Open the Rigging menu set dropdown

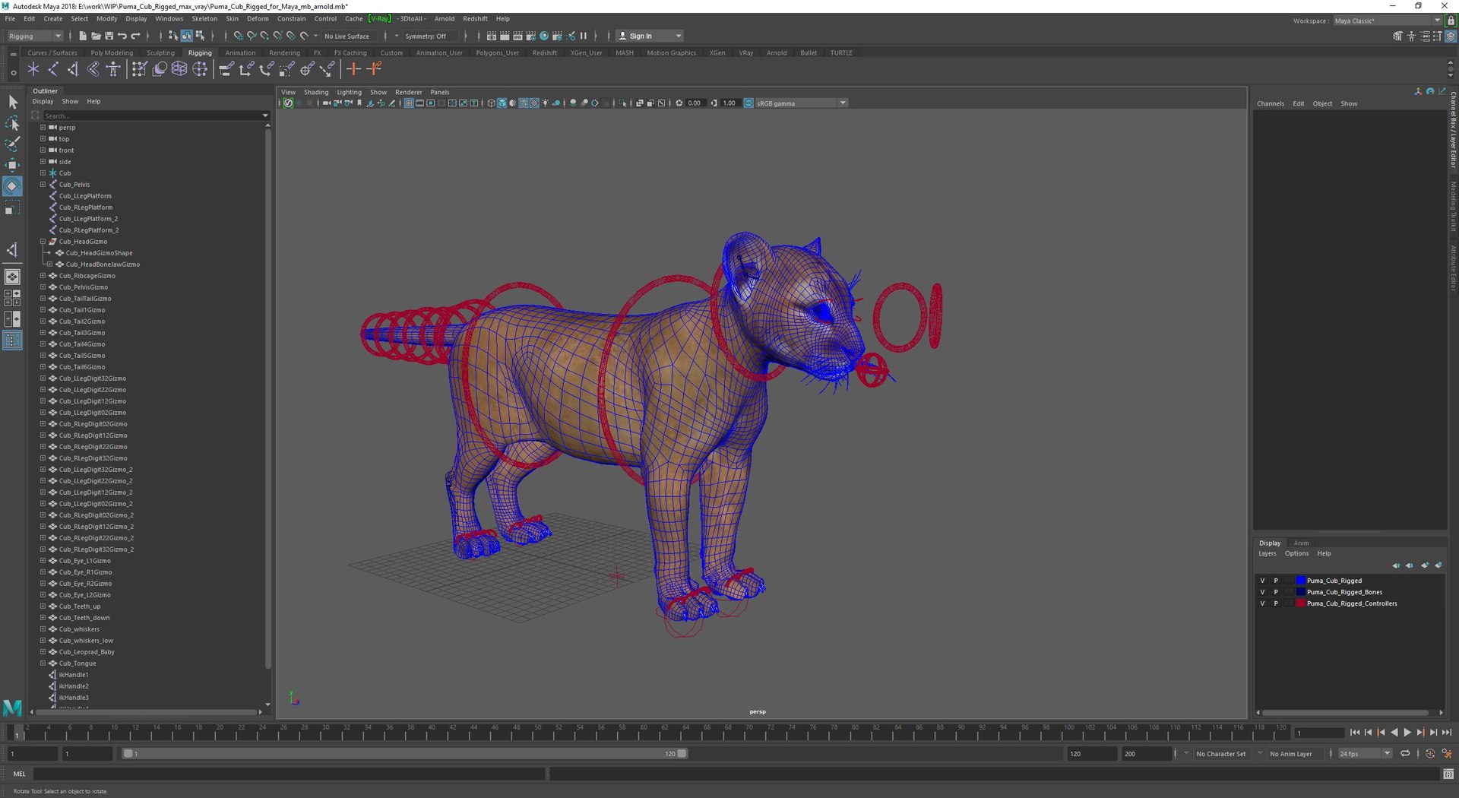[x=35, y=36]
